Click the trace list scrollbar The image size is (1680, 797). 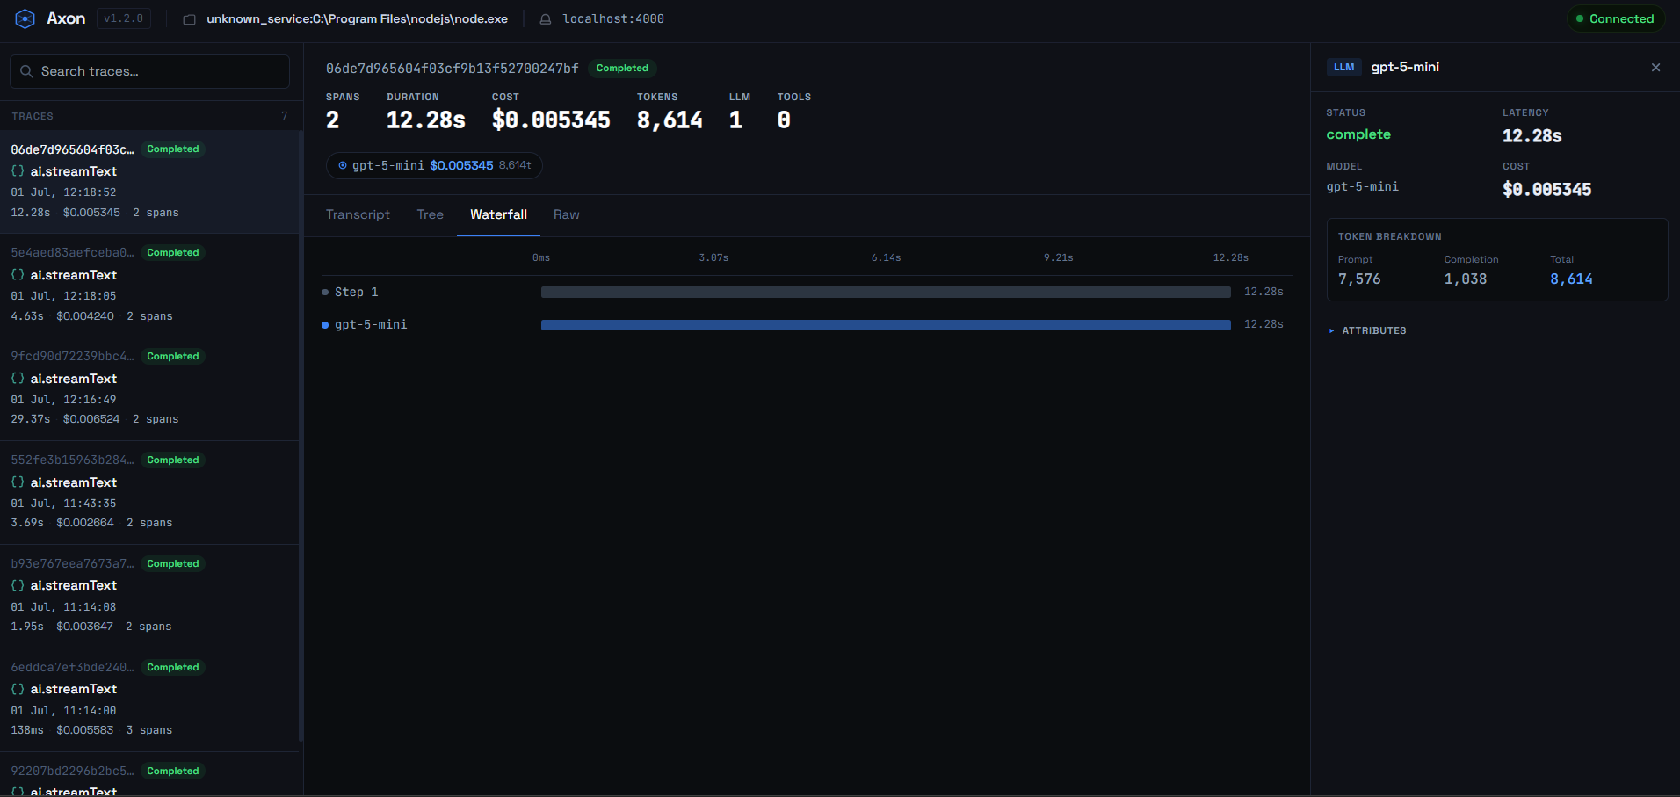tap(301, 437)
